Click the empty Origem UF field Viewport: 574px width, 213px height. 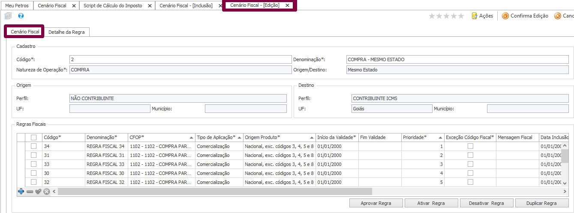click(110, 109)
